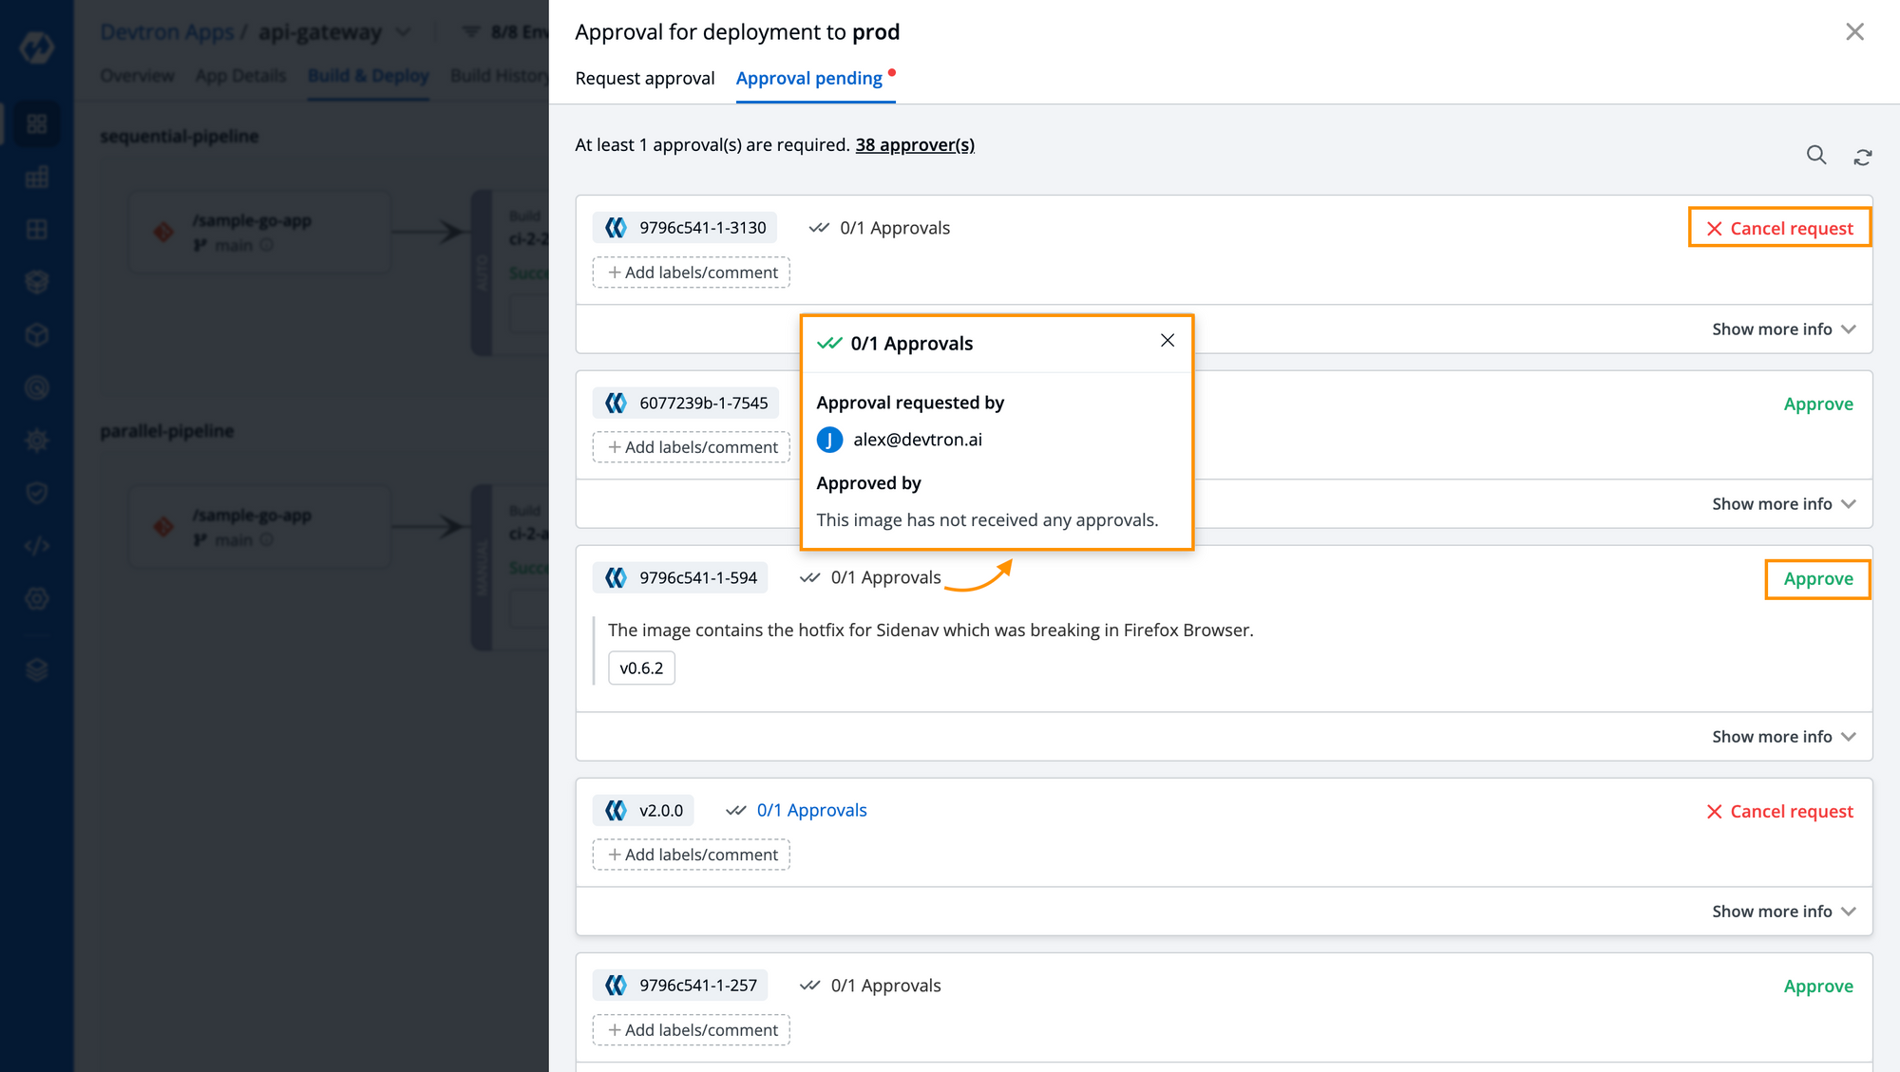Click the Devtron logo in the sidebar

37,47
